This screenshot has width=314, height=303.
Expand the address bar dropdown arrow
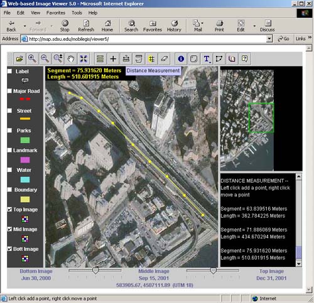pos(269,39)
